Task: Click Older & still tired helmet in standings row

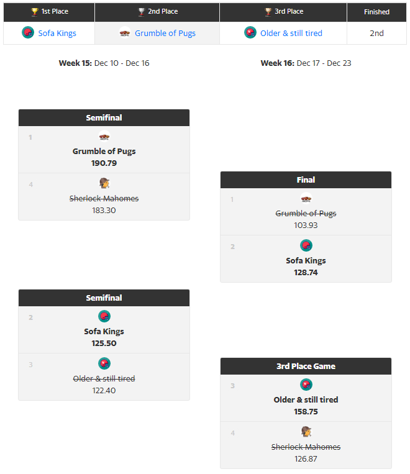Action: pyautogui.click(x=250, y=33)
